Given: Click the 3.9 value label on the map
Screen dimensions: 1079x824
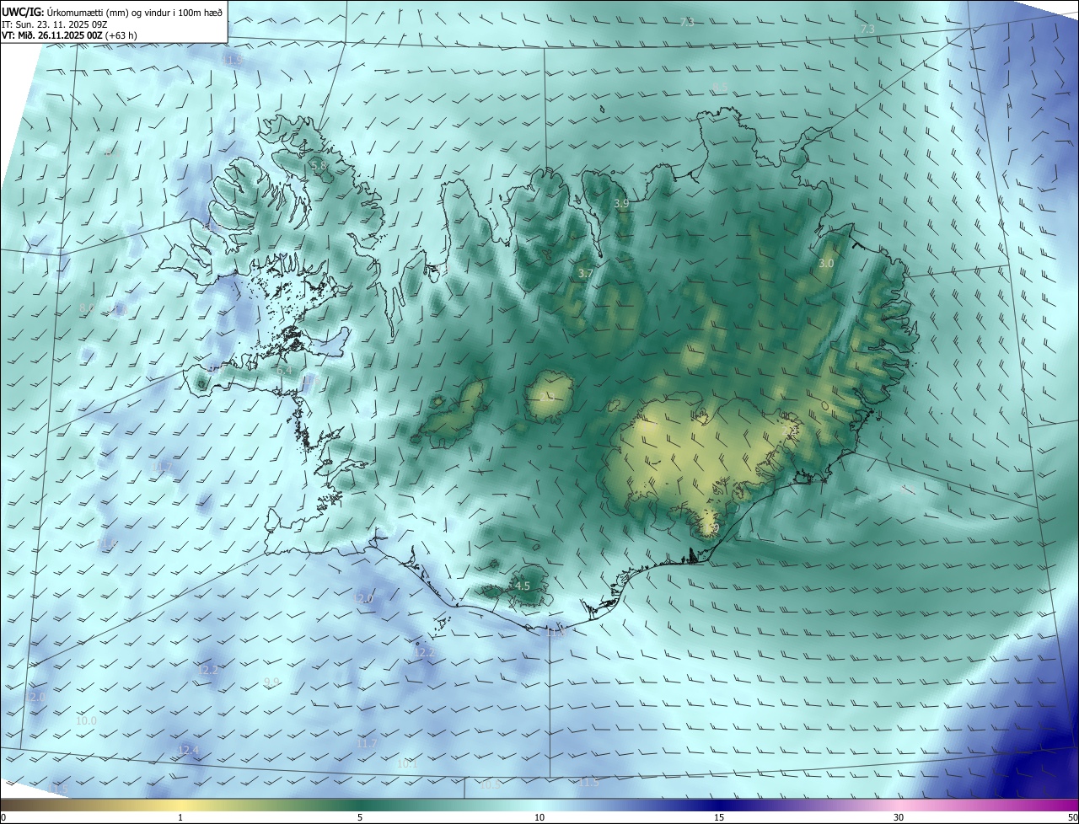Looking at the screenshot, I should 621,204.
